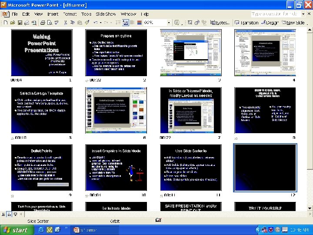Image resolution: width=313 pixels, height=235 pixels.
Task: Click the Expand All icon
Action: coord(118,23)
